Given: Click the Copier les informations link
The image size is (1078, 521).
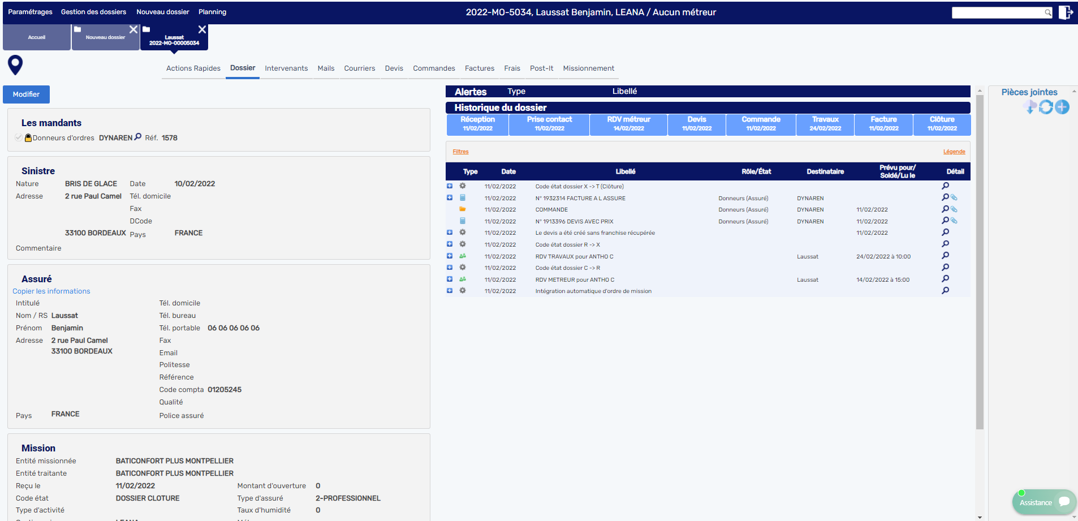Looking at the screenshot, I should coord(51,291).
